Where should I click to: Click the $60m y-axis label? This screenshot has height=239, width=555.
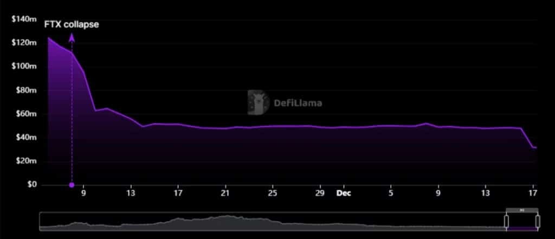pos(26,114)
